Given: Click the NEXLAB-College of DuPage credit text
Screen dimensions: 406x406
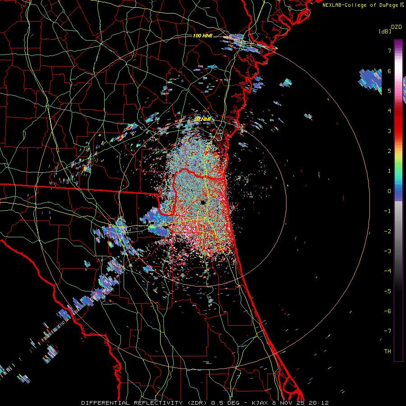Looking at the screenshot, I should [363, 5].
